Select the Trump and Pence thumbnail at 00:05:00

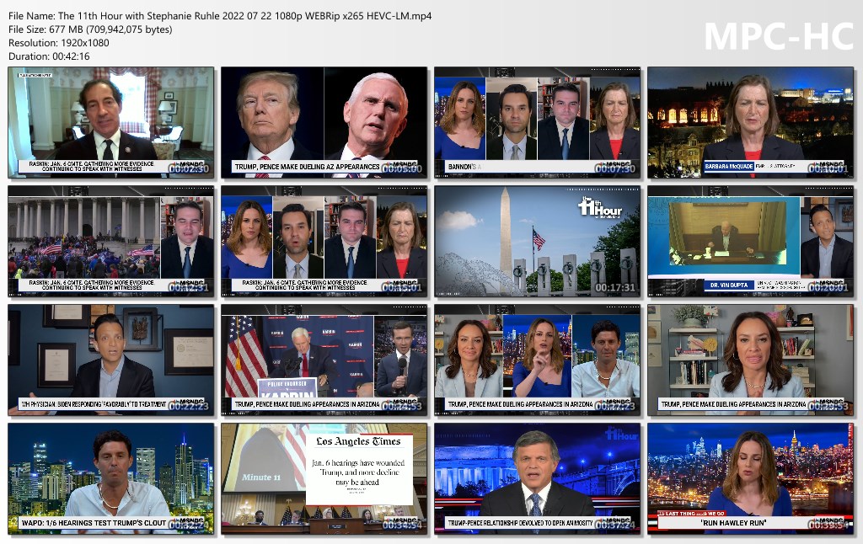click(324, 123)
